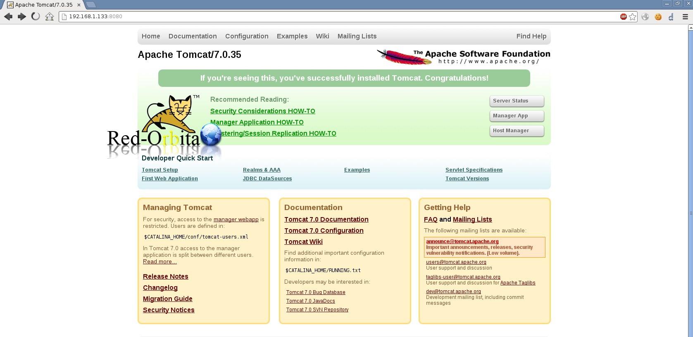Open the Release Notes link
The height and width of the screenshot is (337, 693).
tap(165, 276)
